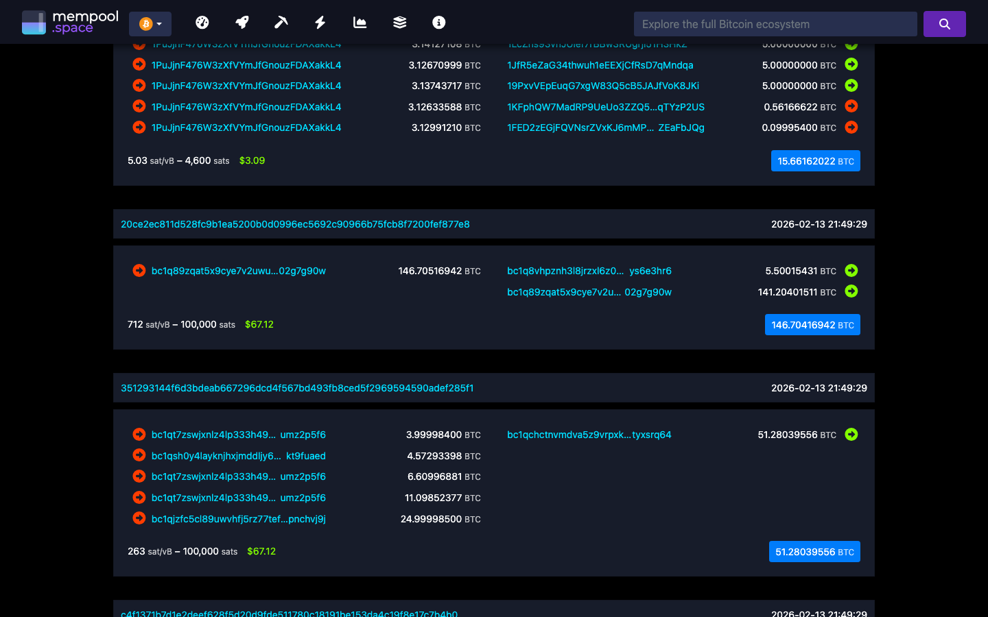Open the blocks stacked-layers icon
This screenshot has width=988, height=617.
pos(399,22)
